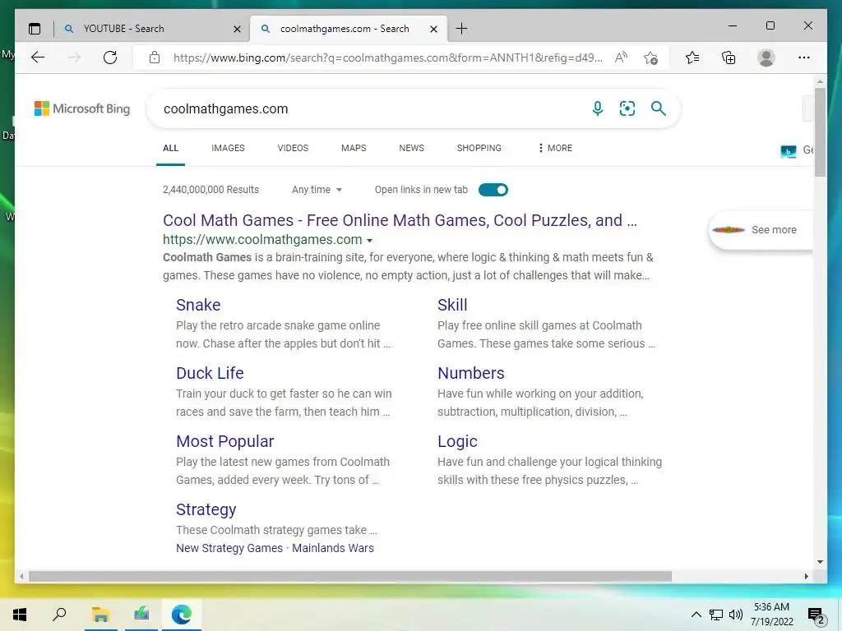Click the See more button
This screenshot has width=842, height=631.
click(761, 230)
